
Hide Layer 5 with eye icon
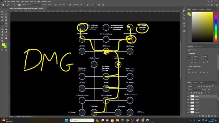coord(188,102)
